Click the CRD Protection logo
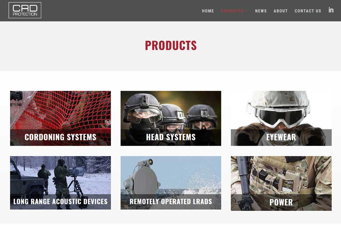Screen dimensions: 341x225 (x=25, y=10)
